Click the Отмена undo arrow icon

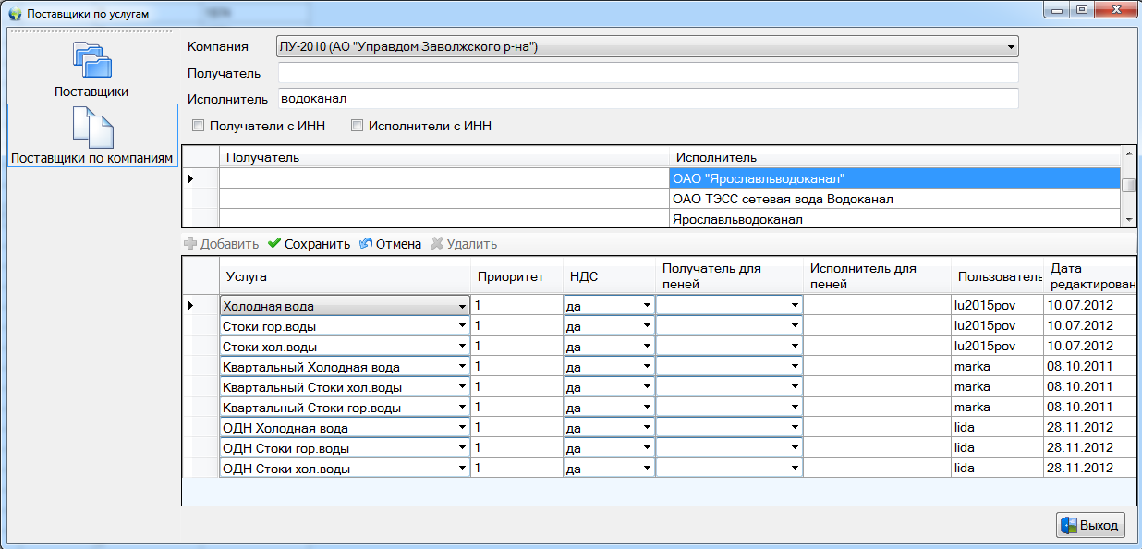pyautogui.click(x=366, y=244)
